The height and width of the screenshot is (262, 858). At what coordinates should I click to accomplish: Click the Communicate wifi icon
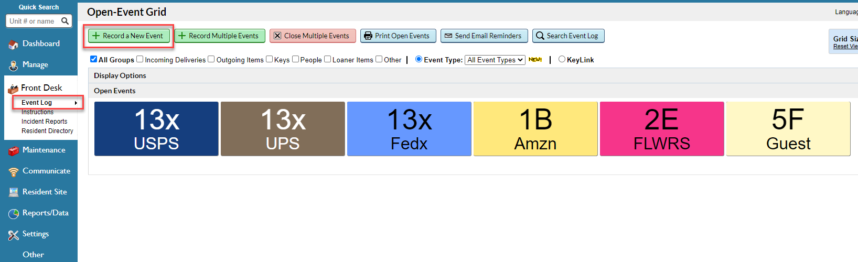pyautogui.click(x=14, y=172)
